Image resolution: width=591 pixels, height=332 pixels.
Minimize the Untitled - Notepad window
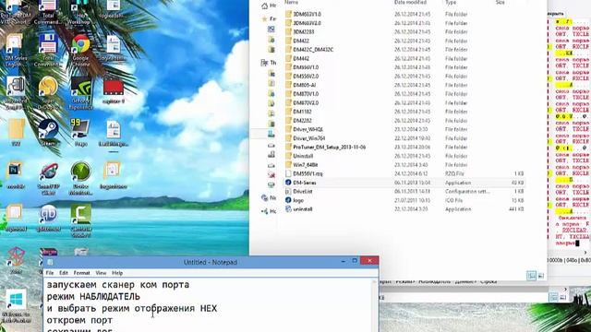tap(343, 261)
